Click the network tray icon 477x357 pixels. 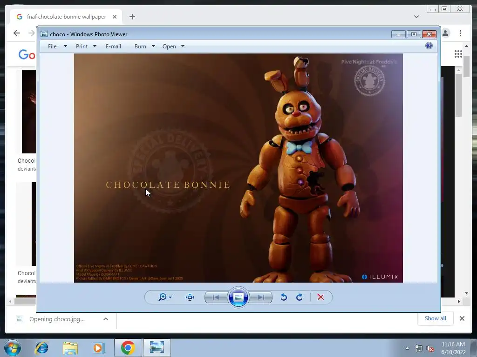tap(419, 349)
